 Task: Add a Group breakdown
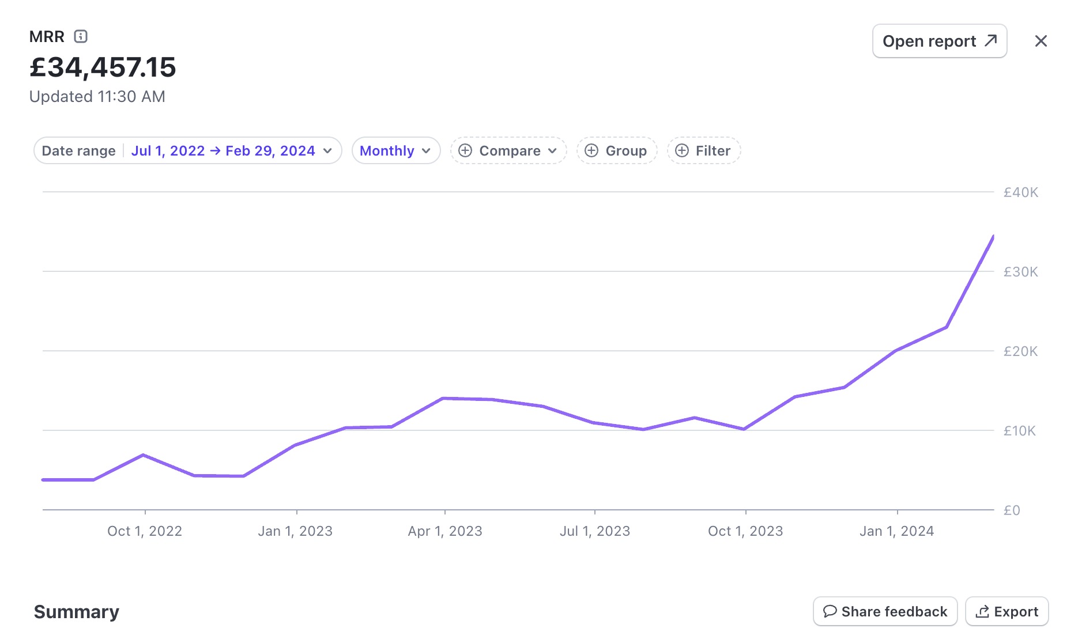[617, 151]
